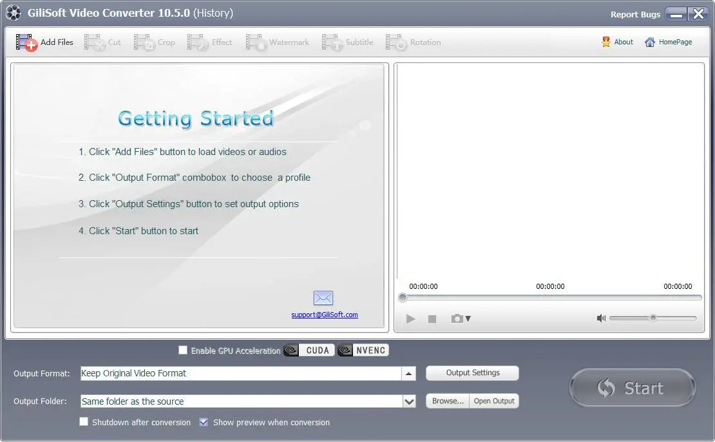715x442 pixels.
Task: Click the Open Output button
Action: tap(494, 401)
